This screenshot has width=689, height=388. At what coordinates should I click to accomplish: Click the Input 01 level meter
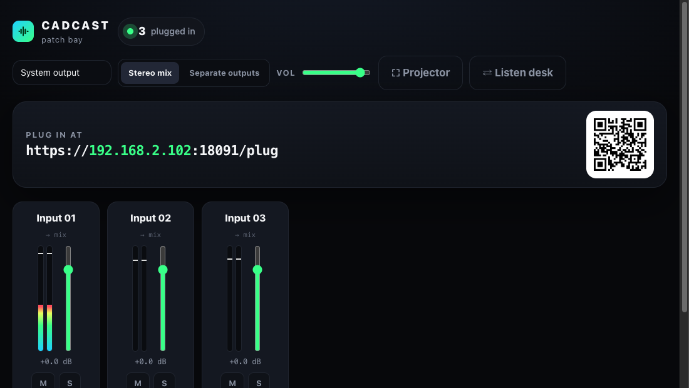pos(45,299)
